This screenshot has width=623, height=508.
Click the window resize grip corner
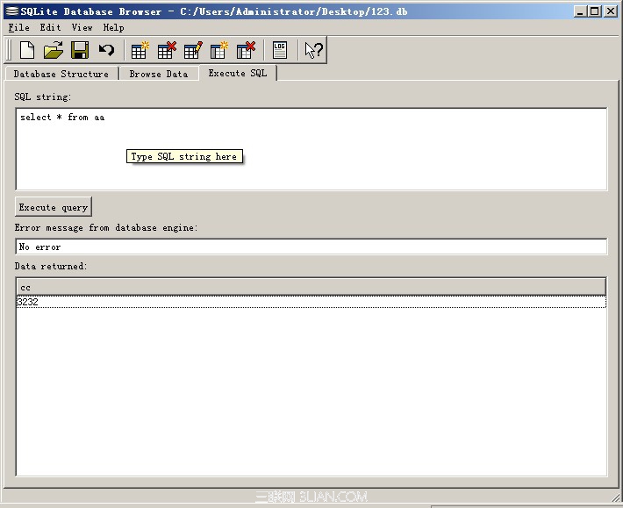click(x=616, y=497)
